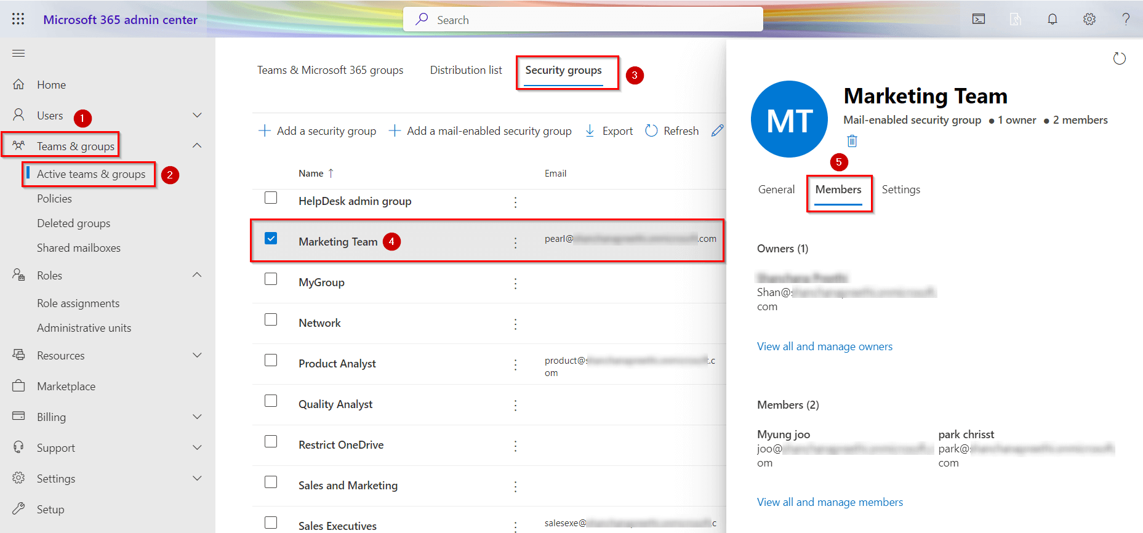Open more options for HelpDesk admin group

point(515,202)
